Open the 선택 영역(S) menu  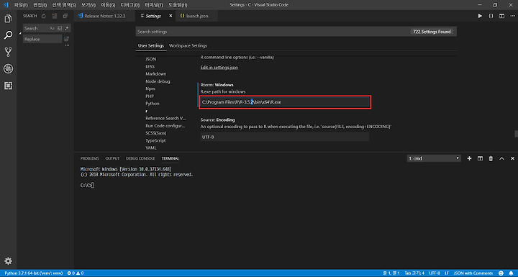click(x=64, y=5)
